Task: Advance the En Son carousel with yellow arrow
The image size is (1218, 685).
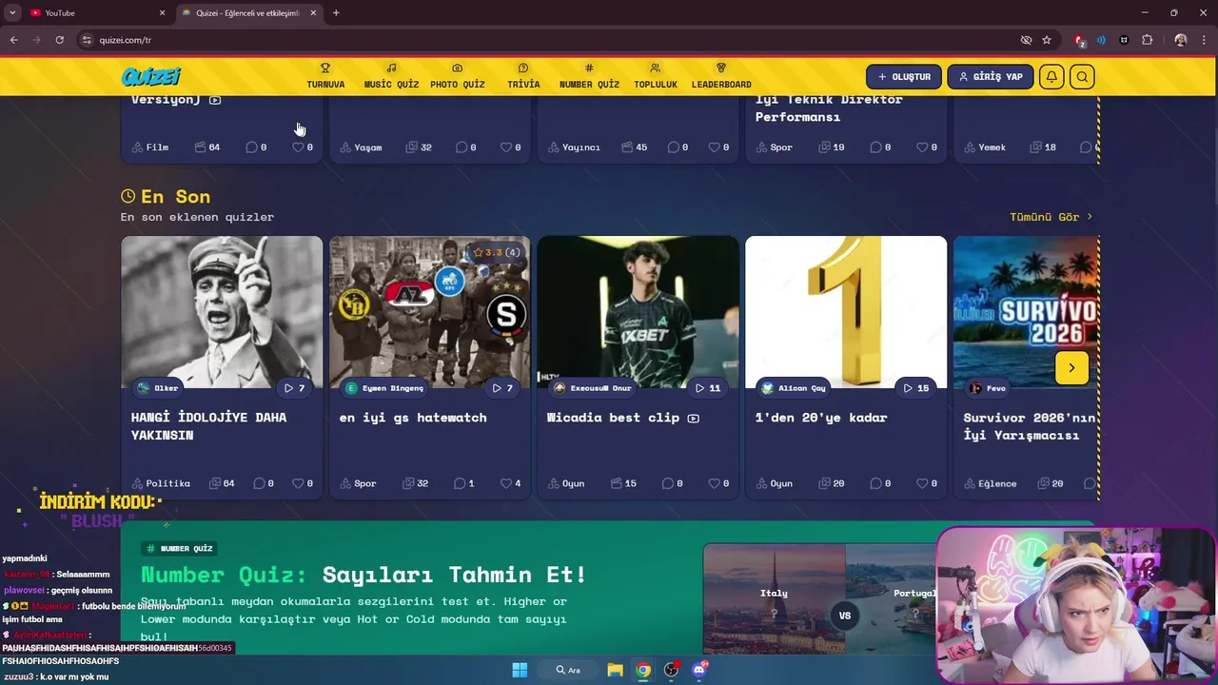Action: (1071, 368)
